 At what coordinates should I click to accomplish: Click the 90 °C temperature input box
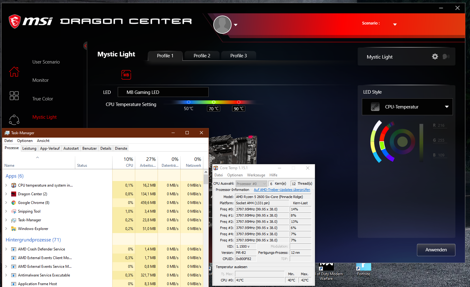click(x=239, y=109)
